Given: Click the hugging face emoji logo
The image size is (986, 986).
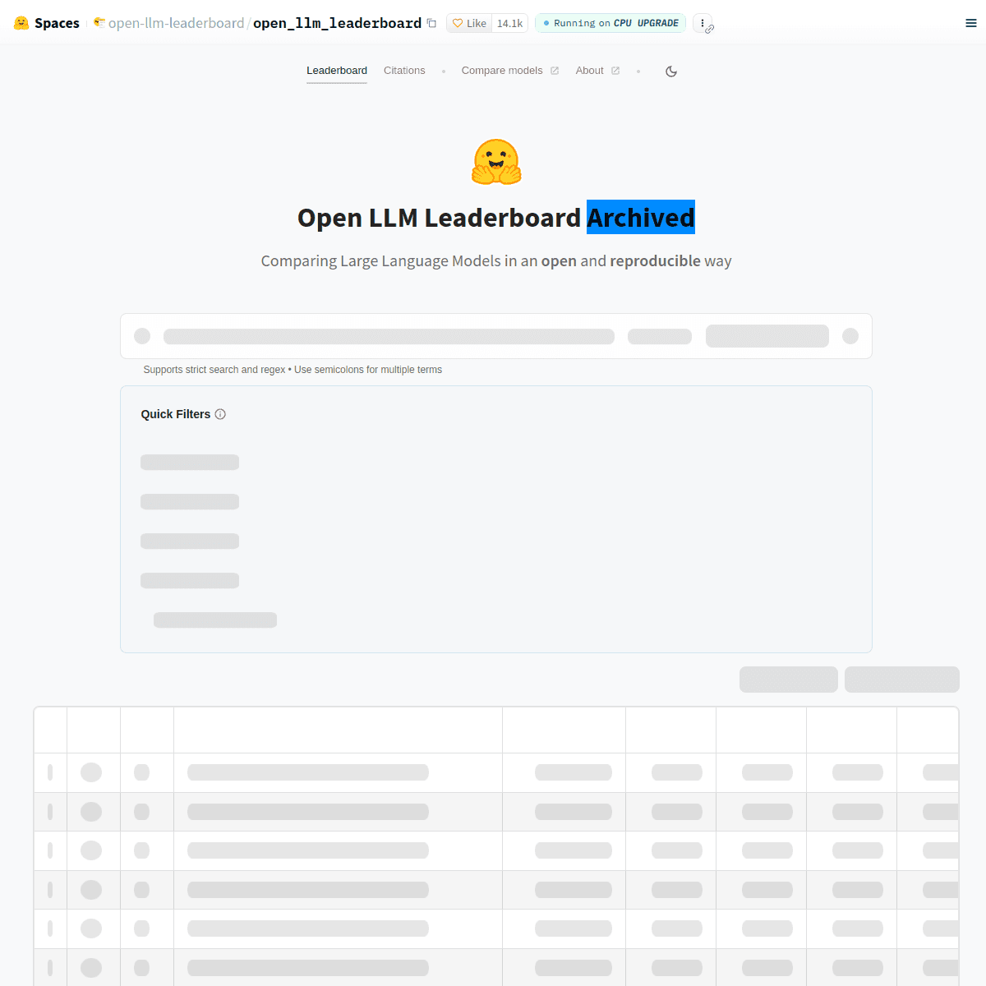Looking at the screenshot, I should (x=496, y=161).
